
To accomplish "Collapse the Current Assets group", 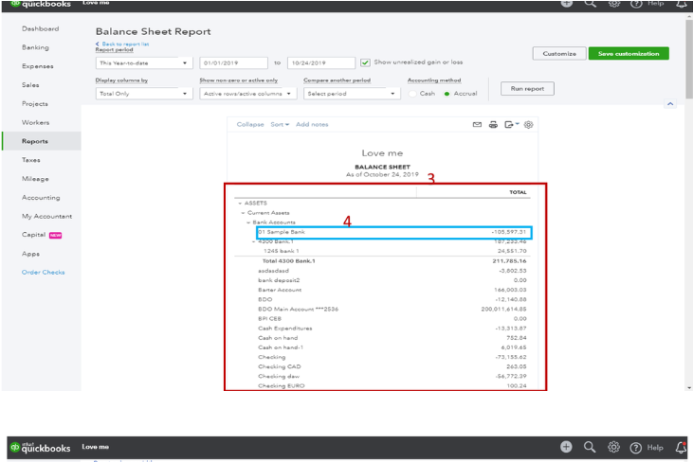I will click(243, 213).
